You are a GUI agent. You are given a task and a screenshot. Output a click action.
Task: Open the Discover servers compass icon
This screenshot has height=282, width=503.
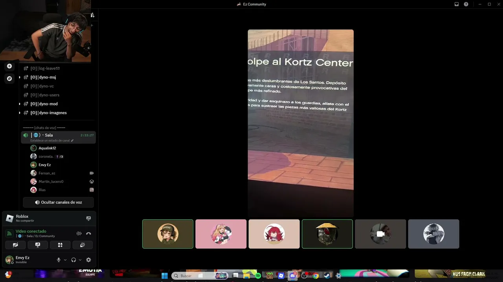click(9, 78)
